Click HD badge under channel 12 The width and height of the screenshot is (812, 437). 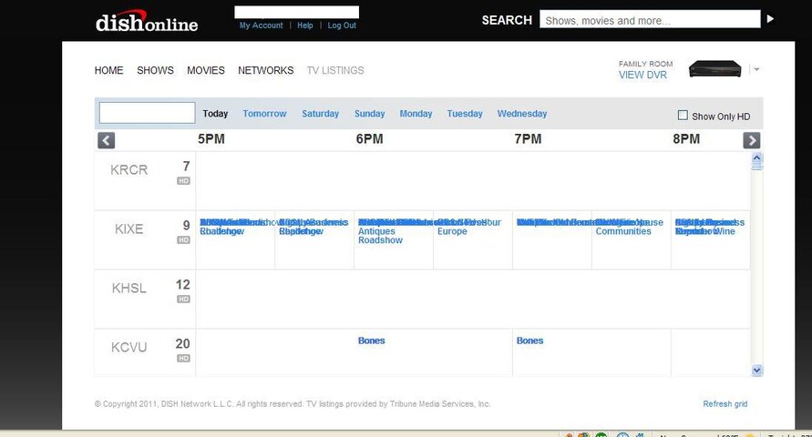[183, 299]
